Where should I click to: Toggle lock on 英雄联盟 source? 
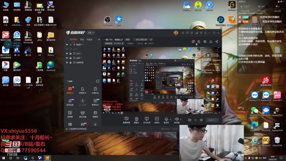pyautogui.click(x=70, y=62)
